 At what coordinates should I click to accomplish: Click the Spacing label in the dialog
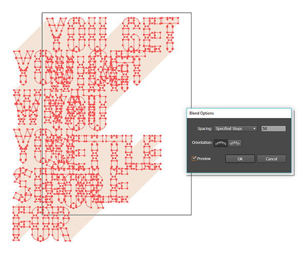coord(204,128)
